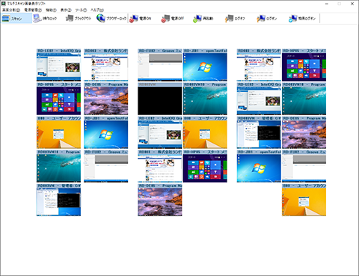Open the 電源管理 menu

33,10
